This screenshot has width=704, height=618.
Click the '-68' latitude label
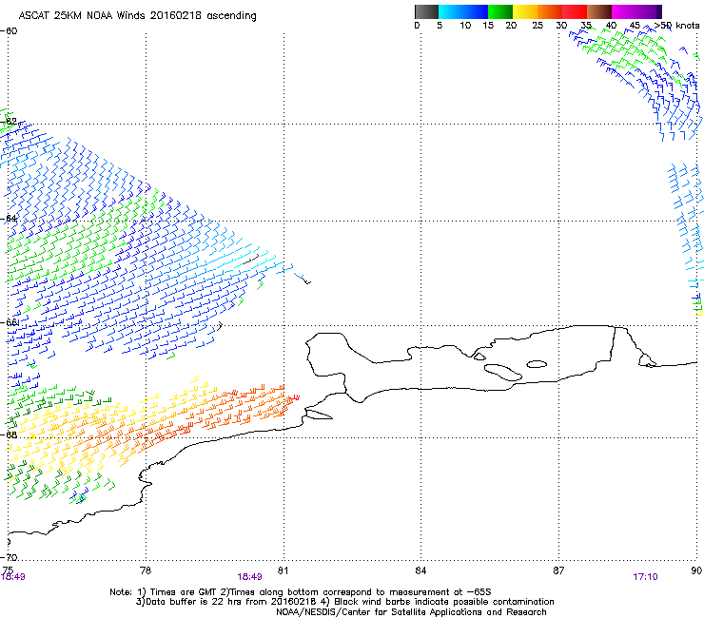coord(10,435)
